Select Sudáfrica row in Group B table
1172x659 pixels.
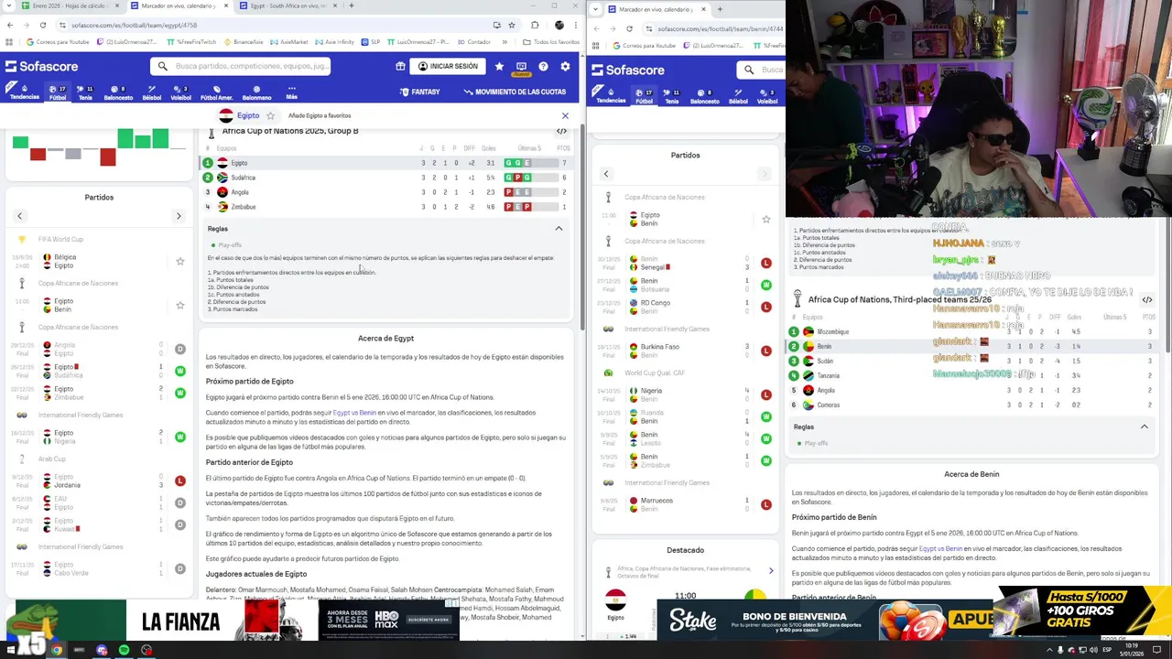coord(387,178)
